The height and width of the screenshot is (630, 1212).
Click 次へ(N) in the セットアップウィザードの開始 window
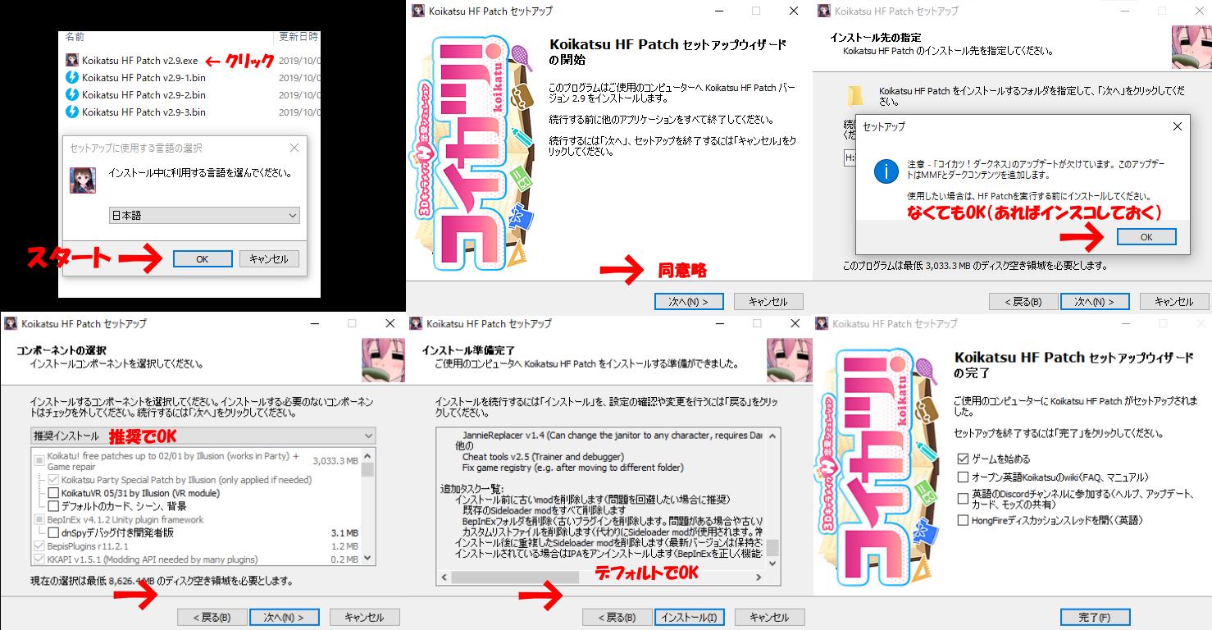tap(688, 301)
